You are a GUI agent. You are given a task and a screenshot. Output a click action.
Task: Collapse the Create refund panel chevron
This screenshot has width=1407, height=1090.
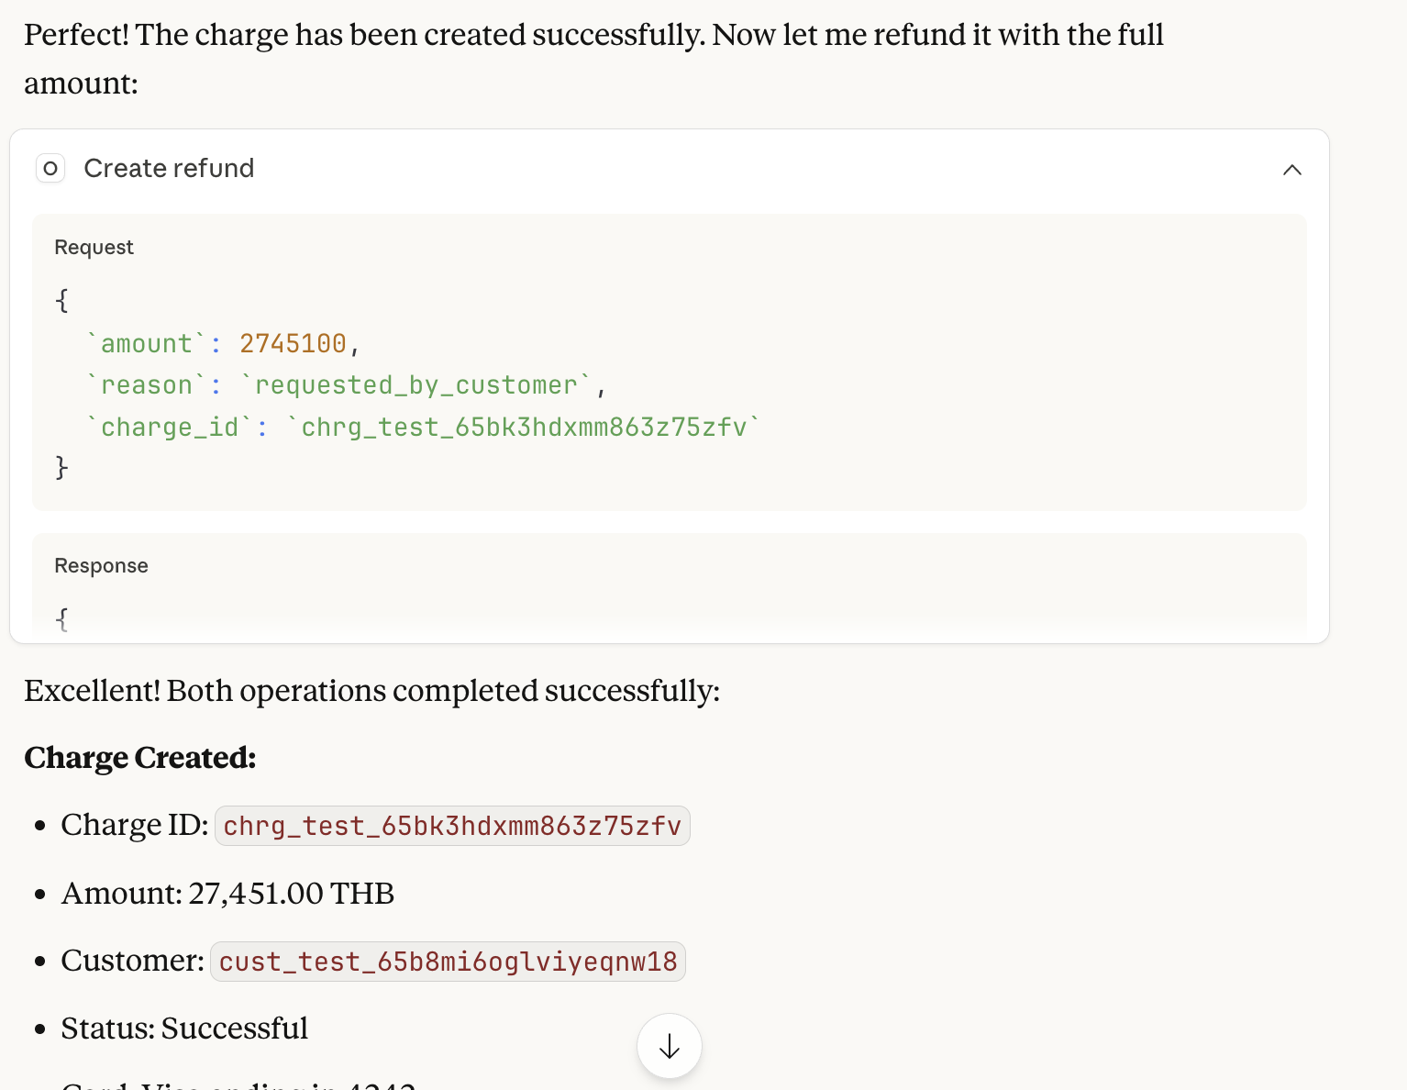(x=1291, y=170)
